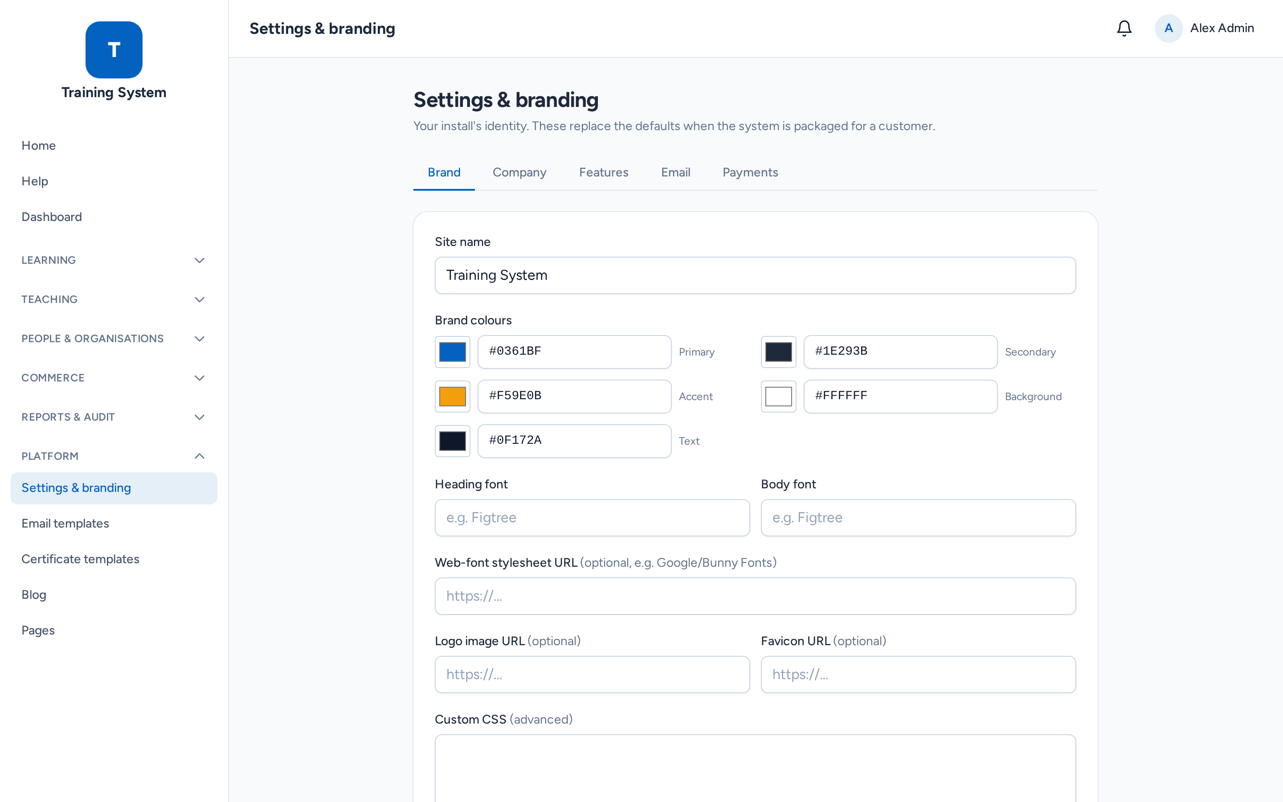Image resolution: width=1283 pixels, height=802 pixels.
Task: Click the Alex Admin avatar circle
Action: (1169, 29)
